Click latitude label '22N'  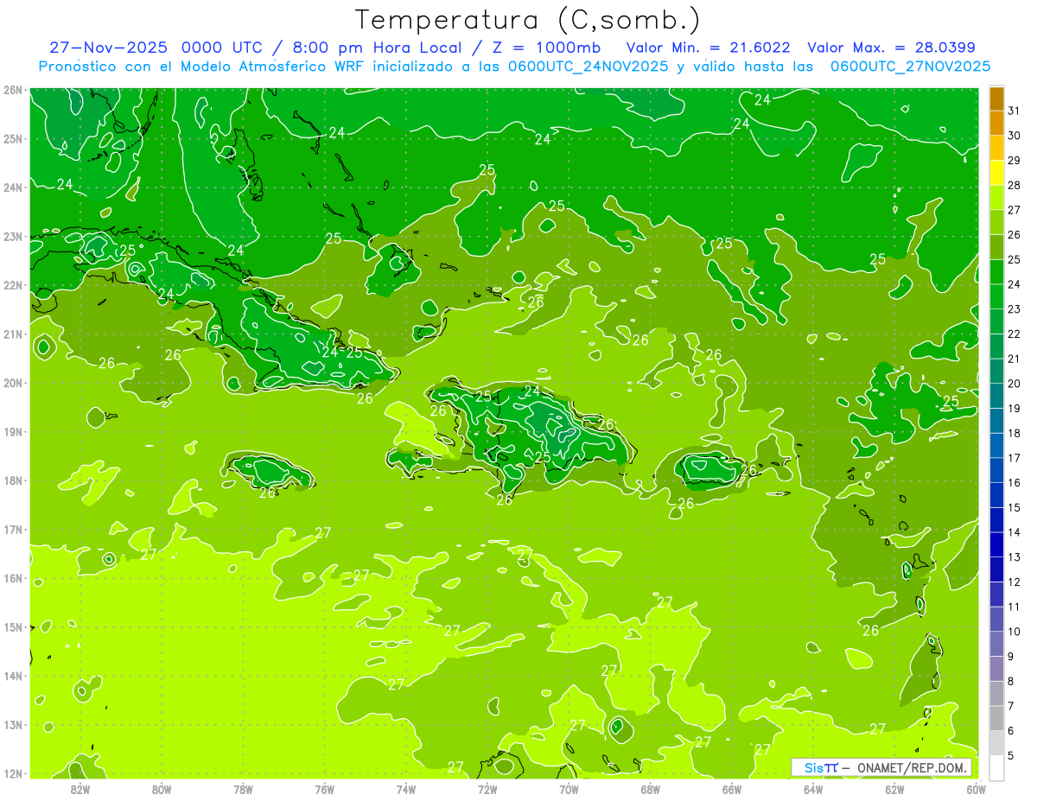point(14,285)
